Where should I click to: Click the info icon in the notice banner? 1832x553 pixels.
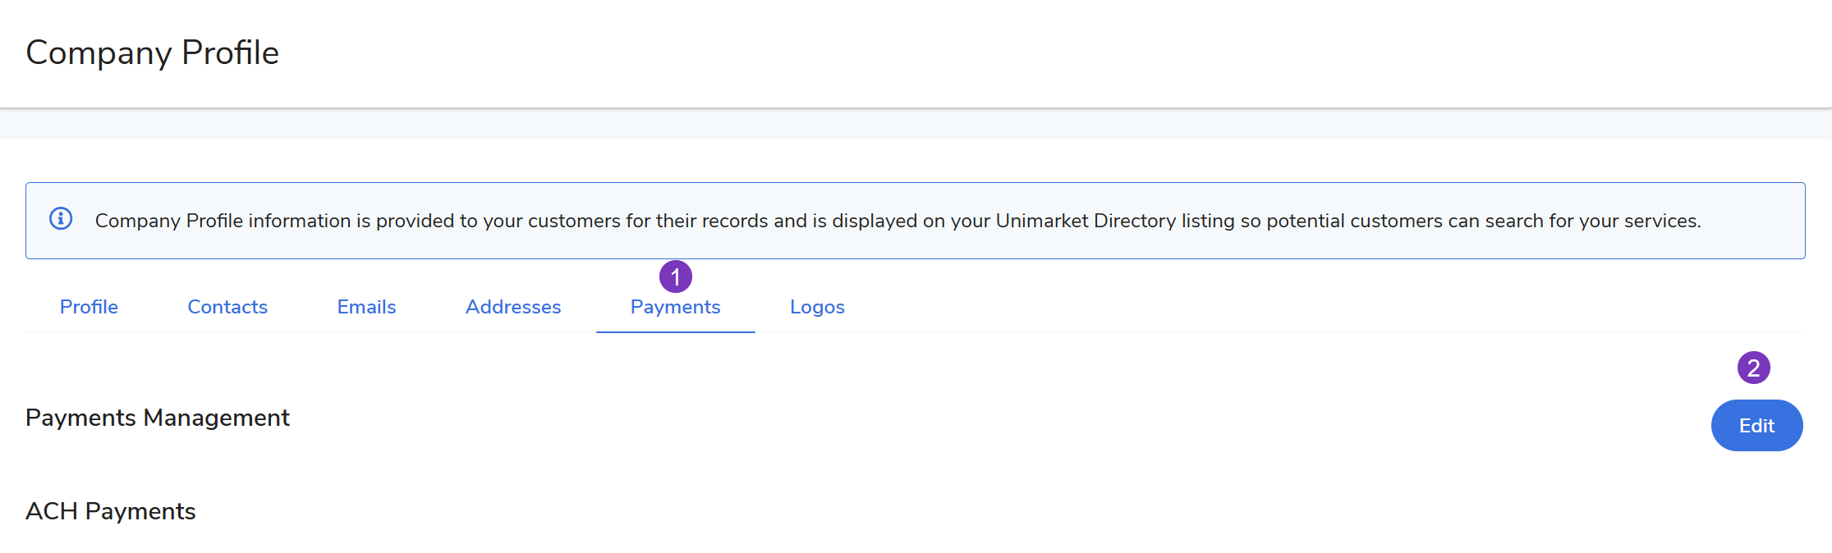coord(61,219)
